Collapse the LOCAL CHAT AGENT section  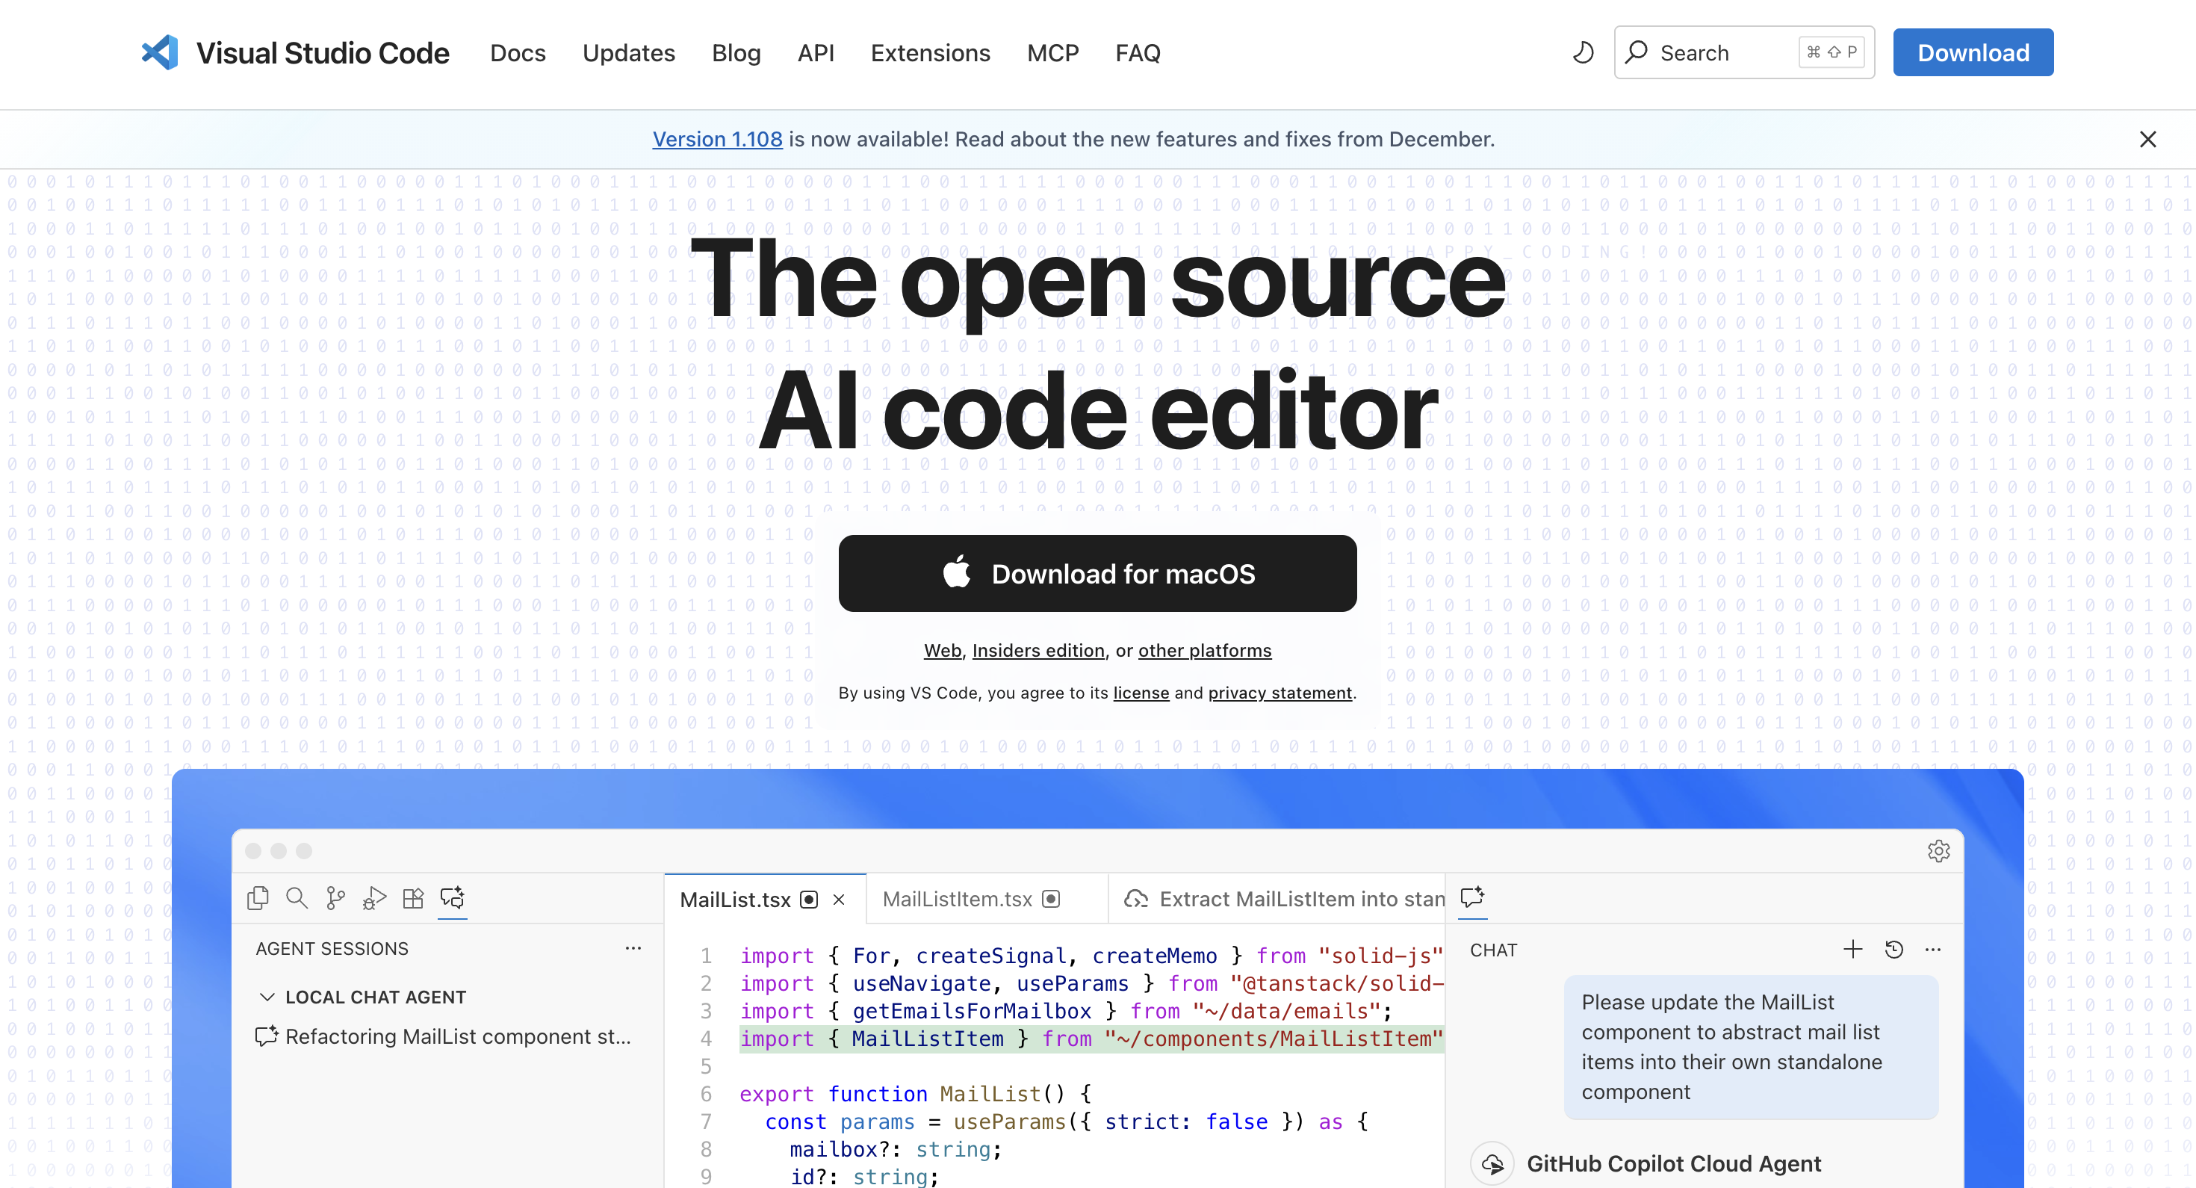click(x=267, y=996)
